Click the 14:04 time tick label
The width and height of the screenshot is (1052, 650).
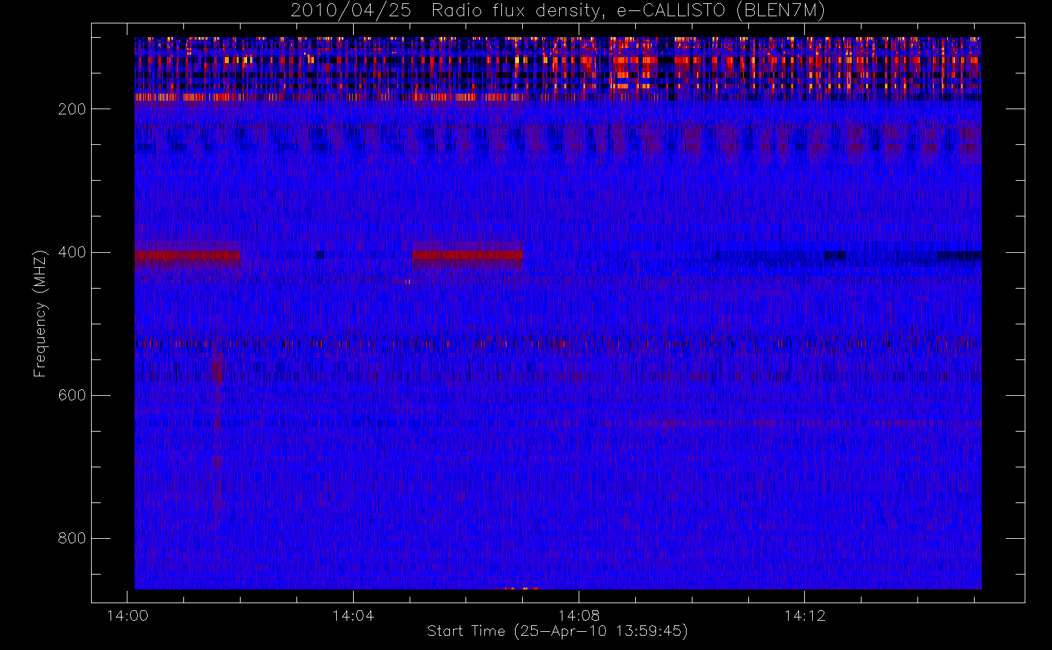pyautogui.click(x=353, y=616)
